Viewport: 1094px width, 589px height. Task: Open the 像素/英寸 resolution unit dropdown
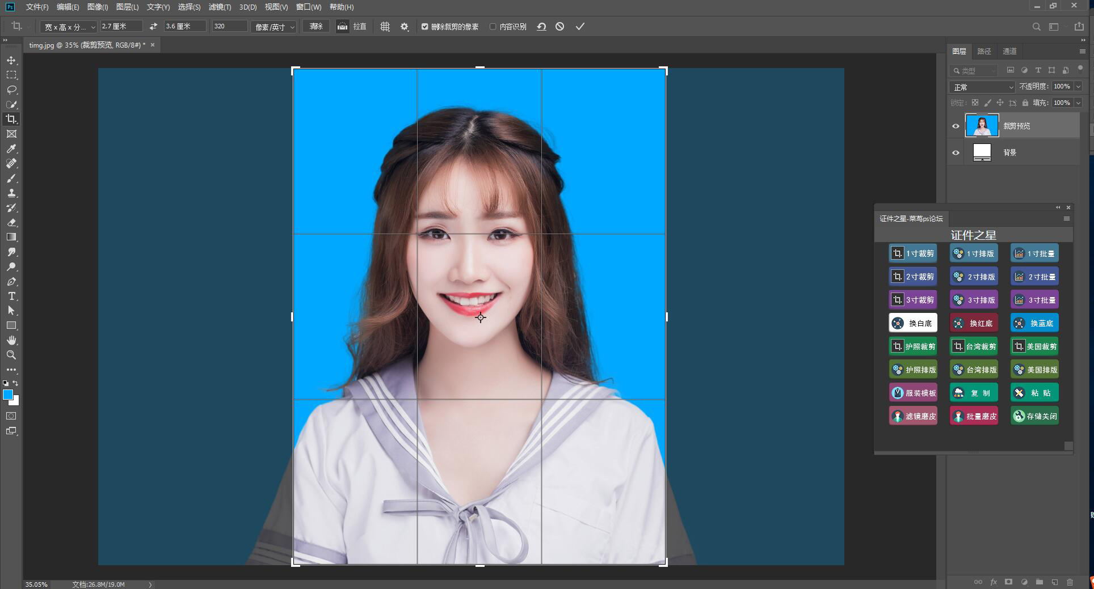273,26
